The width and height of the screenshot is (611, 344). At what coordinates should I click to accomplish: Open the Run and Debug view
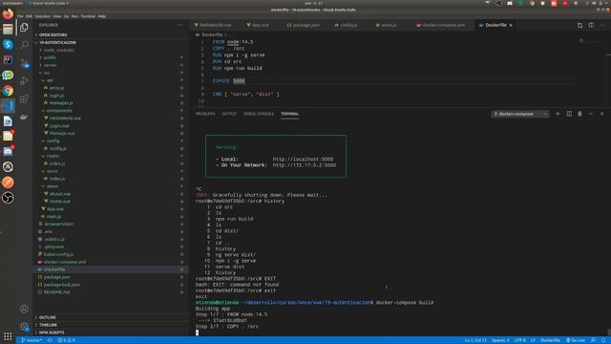[24, 80]
